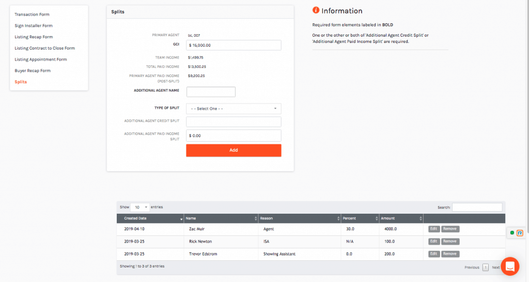Click the Total Paid Income value $13,500.25
Screen dimensions: 529x282
tap(197, 67)
